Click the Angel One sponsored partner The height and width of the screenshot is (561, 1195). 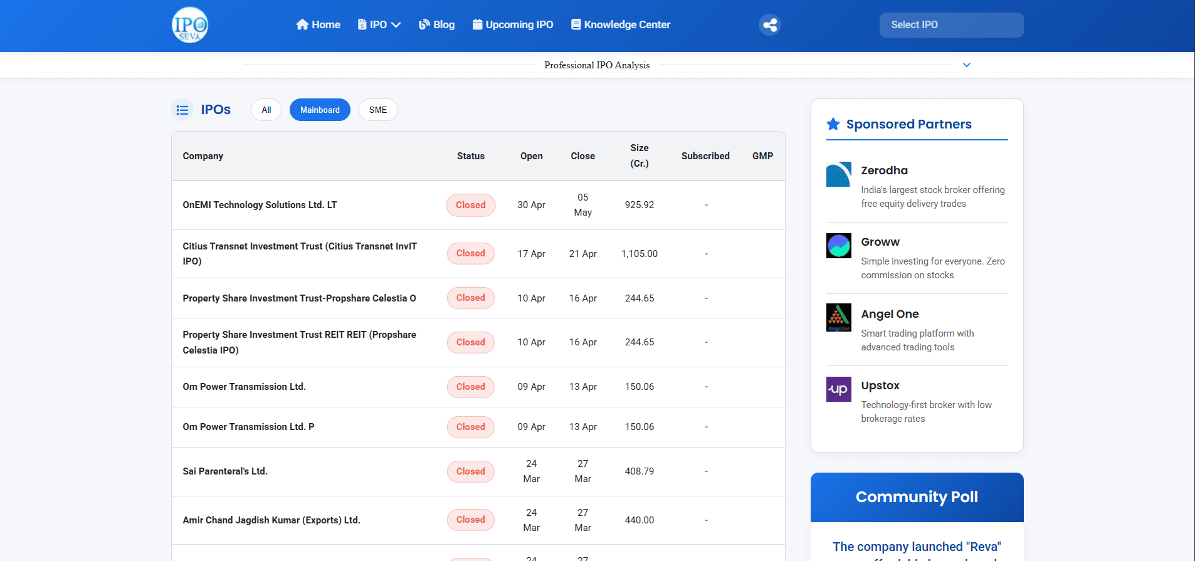click(917, 330)
